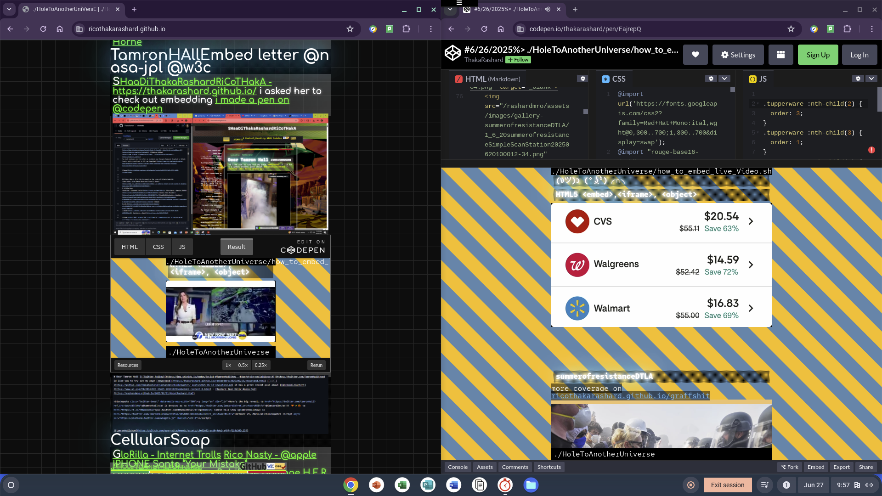Open PowerPoint from the shelf
The image size is (882, 496).
377,485
